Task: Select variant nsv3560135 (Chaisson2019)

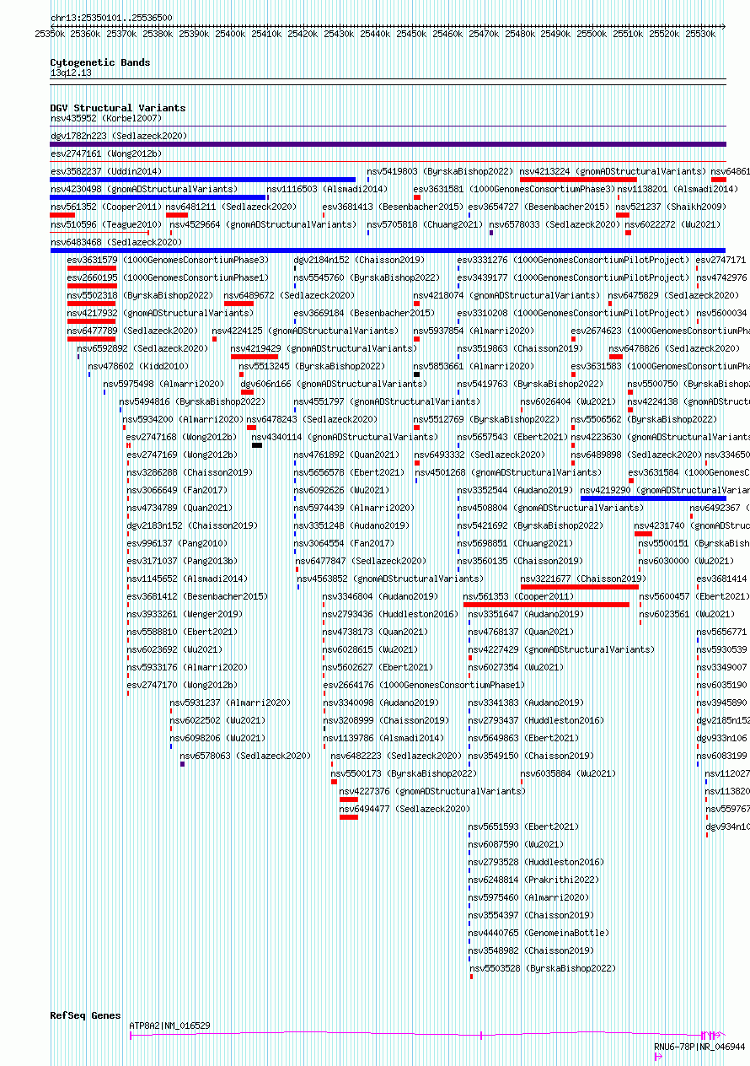Action: tap(520, 562)
